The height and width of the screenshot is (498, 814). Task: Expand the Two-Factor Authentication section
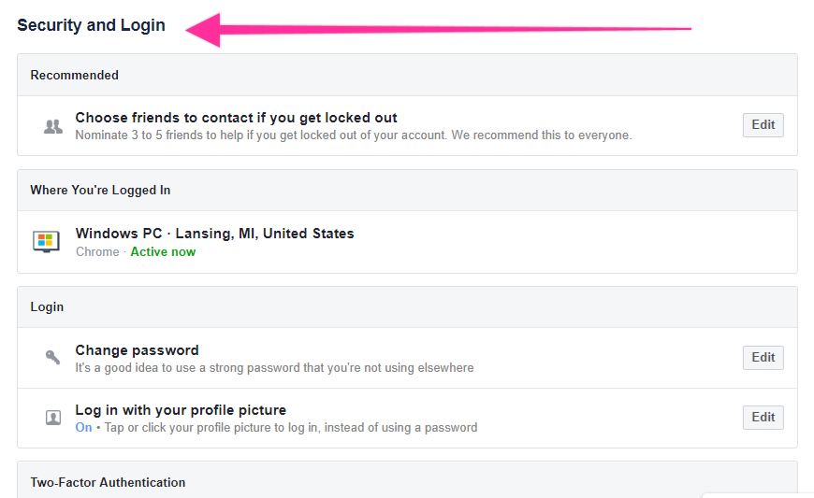point(108,483)
